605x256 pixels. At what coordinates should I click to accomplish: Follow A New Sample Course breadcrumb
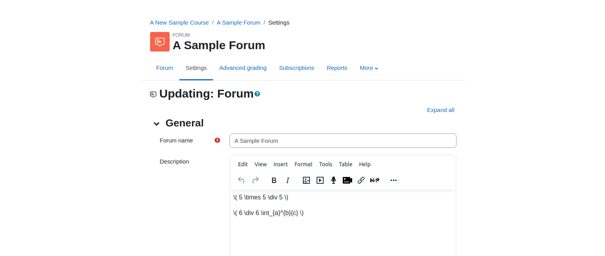(x=179, y=23)
